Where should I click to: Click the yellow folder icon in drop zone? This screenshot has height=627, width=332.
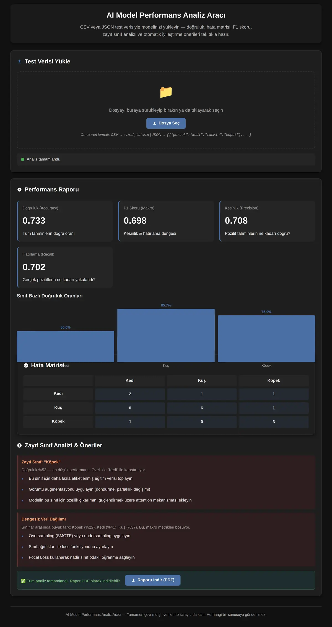coord(166,92)
